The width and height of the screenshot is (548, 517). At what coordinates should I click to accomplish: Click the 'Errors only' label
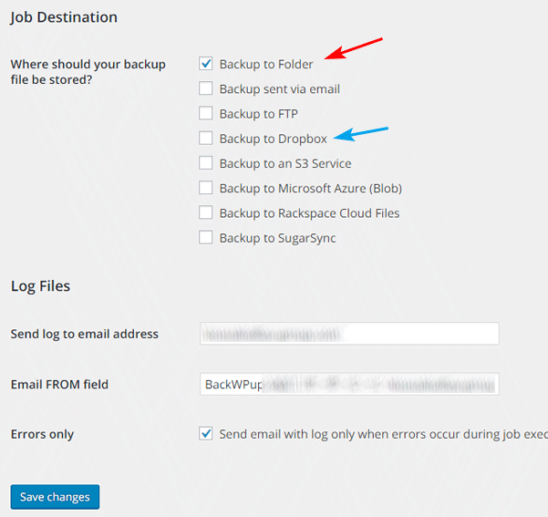point(42,434)
